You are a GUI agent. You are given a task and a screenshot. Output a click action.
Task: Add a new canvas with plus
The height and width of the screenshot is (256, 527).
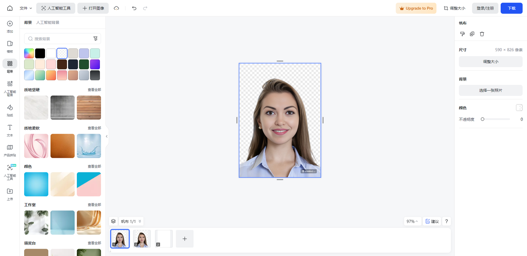coord(185,239)
